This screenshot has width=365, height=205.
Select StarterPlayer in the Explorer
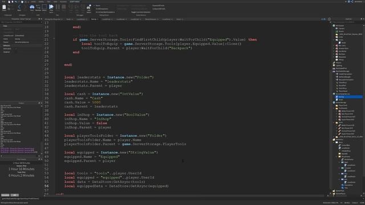click(340, 194)
